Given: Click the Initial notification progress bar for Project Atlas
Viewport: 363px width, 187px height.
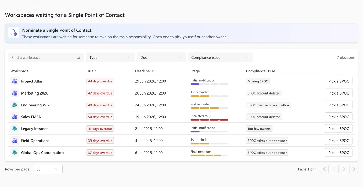Looking at the screenshot, I should 209,84.
